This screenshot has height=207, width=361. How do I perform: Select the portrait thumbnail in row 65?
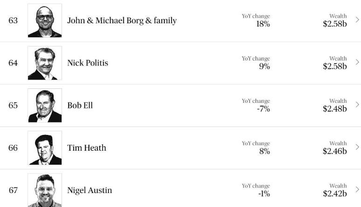tap(45, 105)
